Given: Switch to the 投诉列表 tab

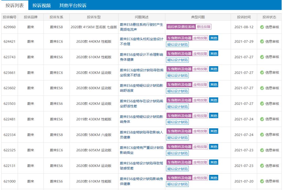Looking at the screenshot, I should point(14,5).
